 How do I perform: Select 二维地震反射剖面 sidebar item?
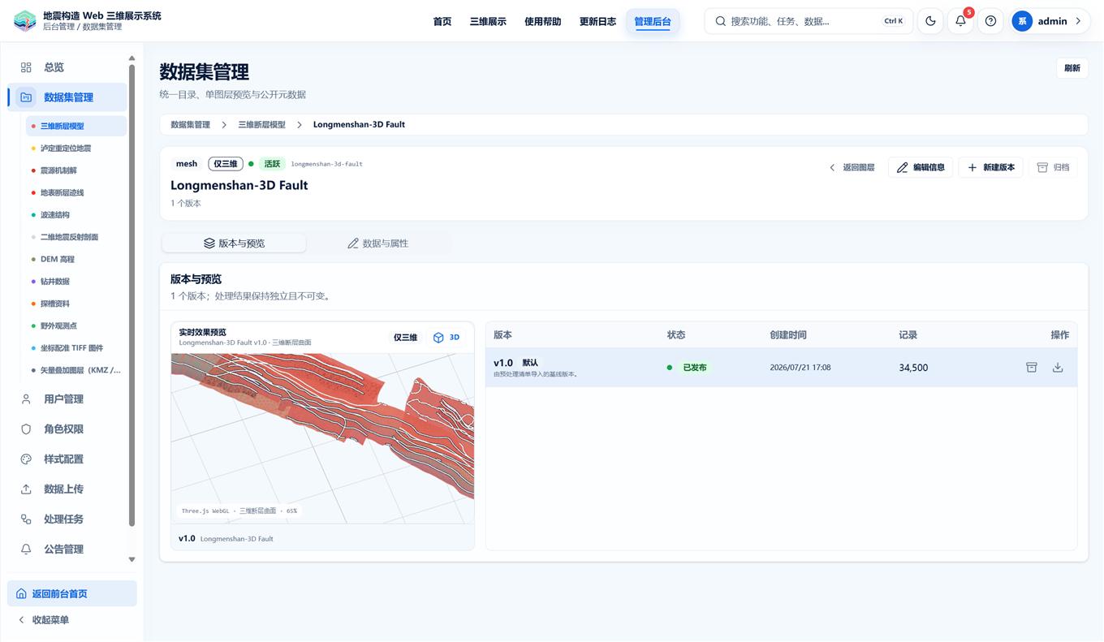pos(76,237)
